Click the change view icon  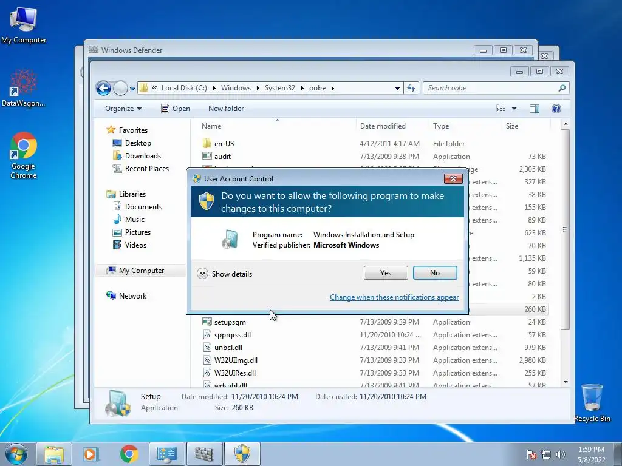coord(501,109)
